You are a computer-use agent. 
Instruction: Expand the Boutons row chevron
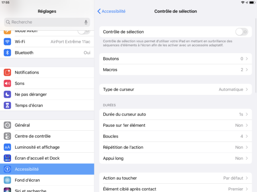click(247, 59)
